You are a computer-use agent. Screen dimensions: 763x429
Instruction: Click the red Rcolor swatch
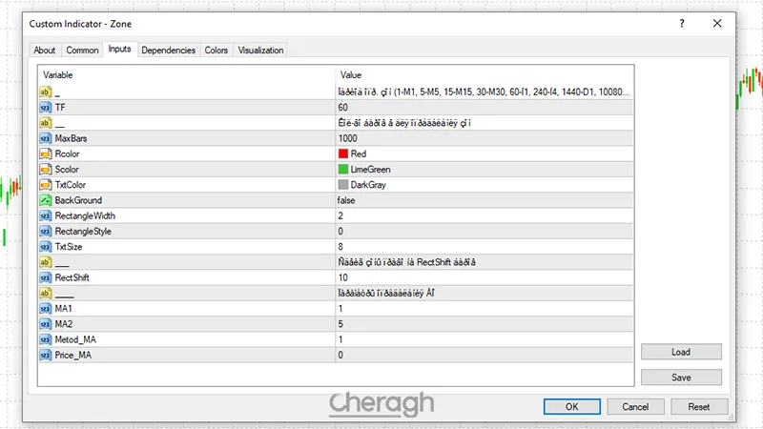pos(342,153)
